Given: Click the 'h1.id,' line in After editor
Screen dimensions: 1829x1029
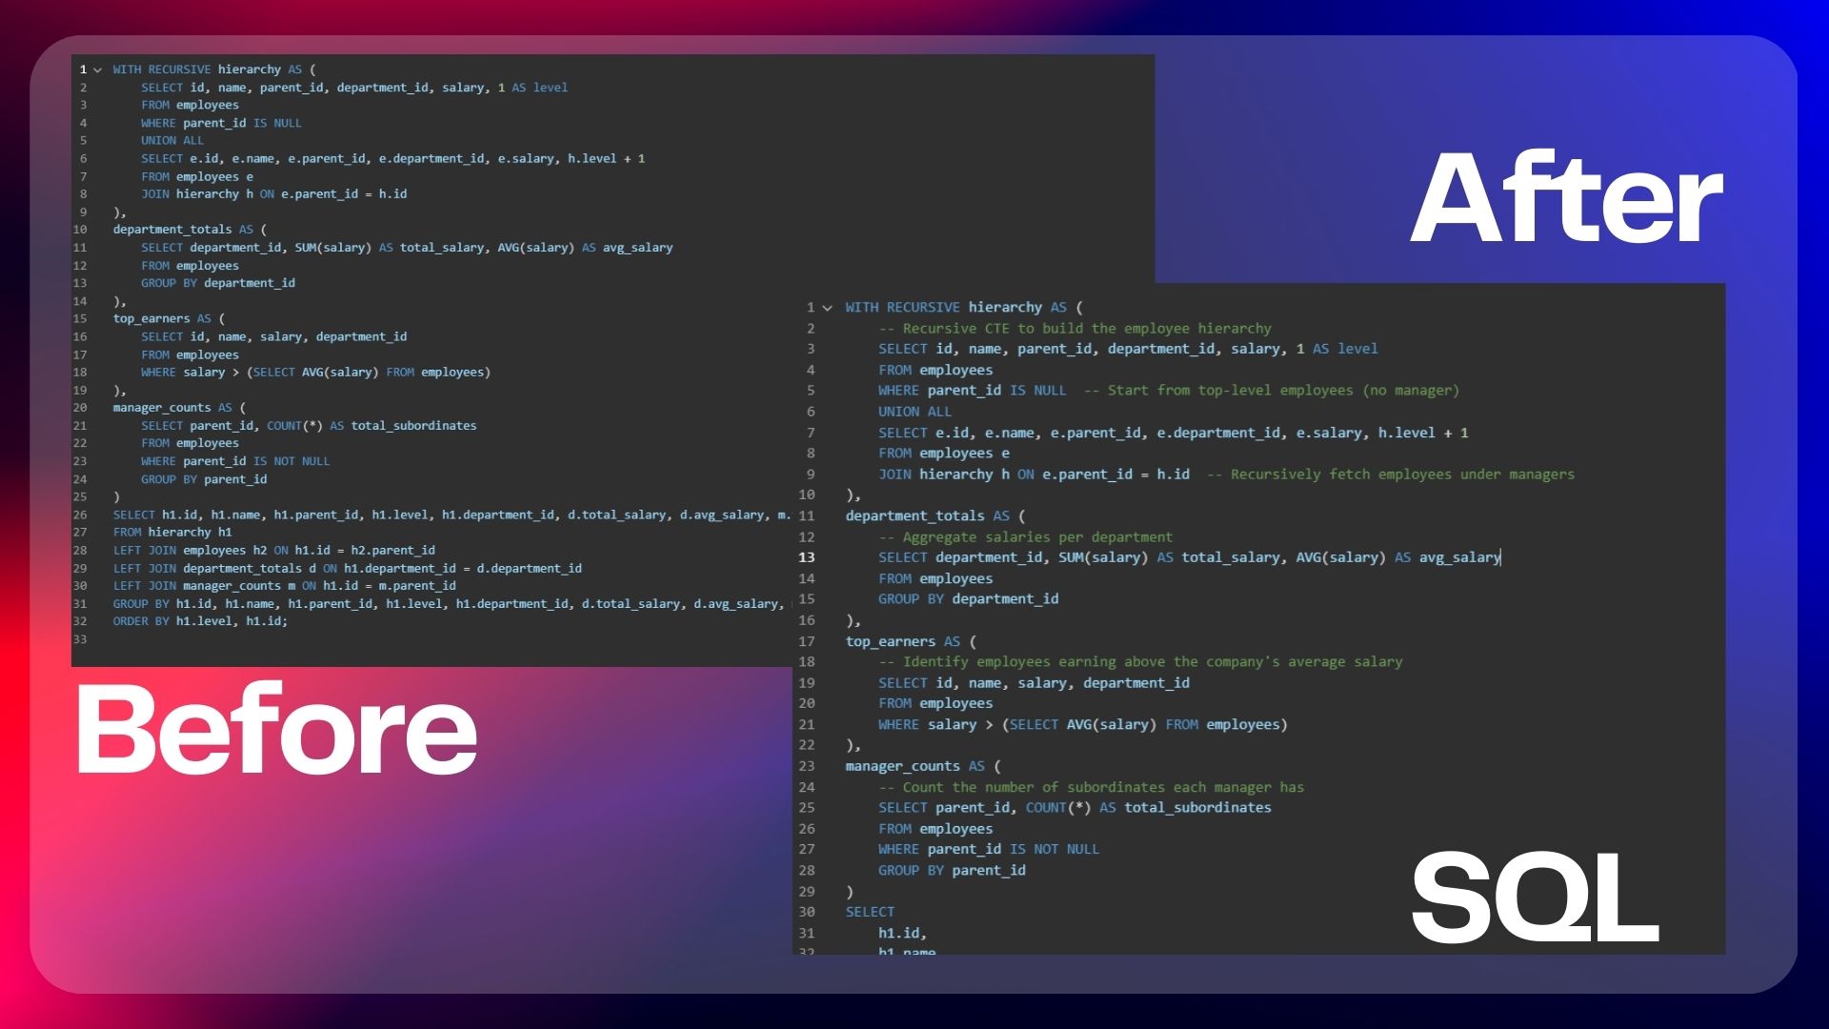Looking at the screenshot, I should [902, 933].
